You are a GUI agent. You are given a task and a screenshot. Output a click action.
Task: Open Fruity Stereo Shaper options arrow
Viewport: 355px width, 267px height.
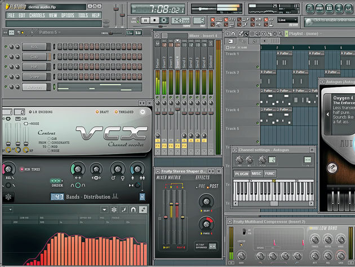(158, 171)
